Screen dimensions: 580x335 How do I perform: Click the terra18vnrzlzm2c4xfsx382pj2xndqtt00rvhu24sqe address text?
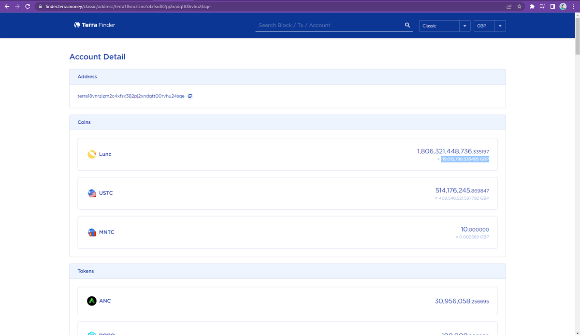click(x=131, y=96)
